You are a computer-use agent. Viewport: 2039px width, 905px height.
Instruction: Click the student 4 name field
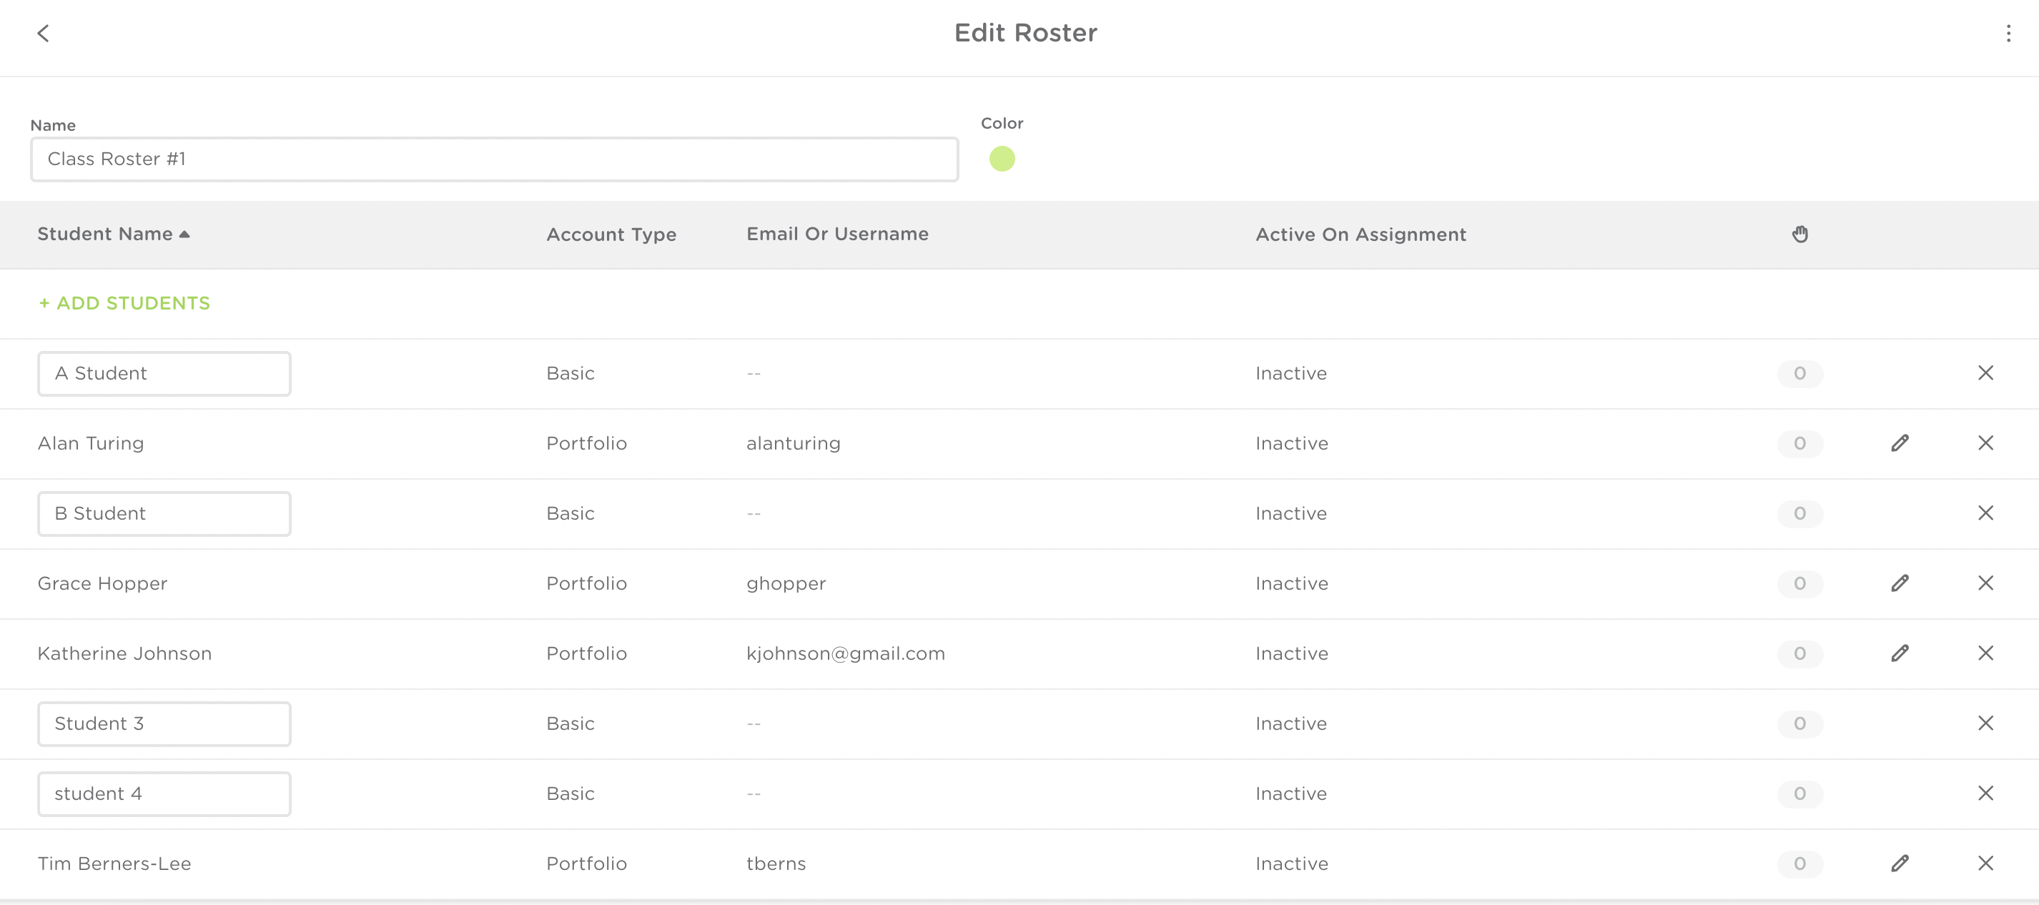click(164, 794)
